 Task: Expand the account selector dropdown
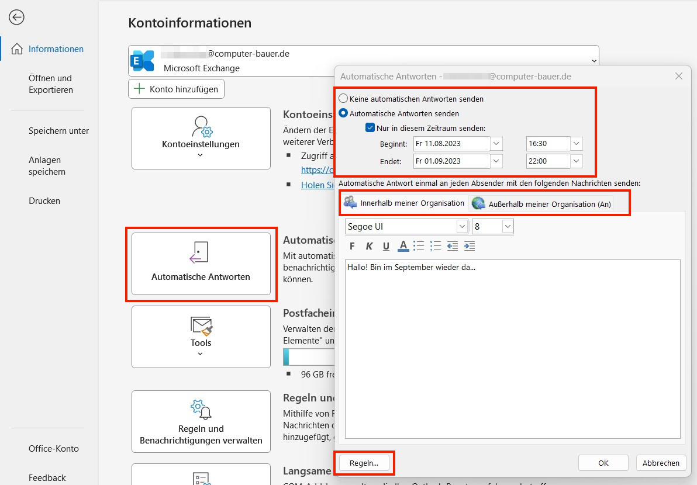(594, 61)
